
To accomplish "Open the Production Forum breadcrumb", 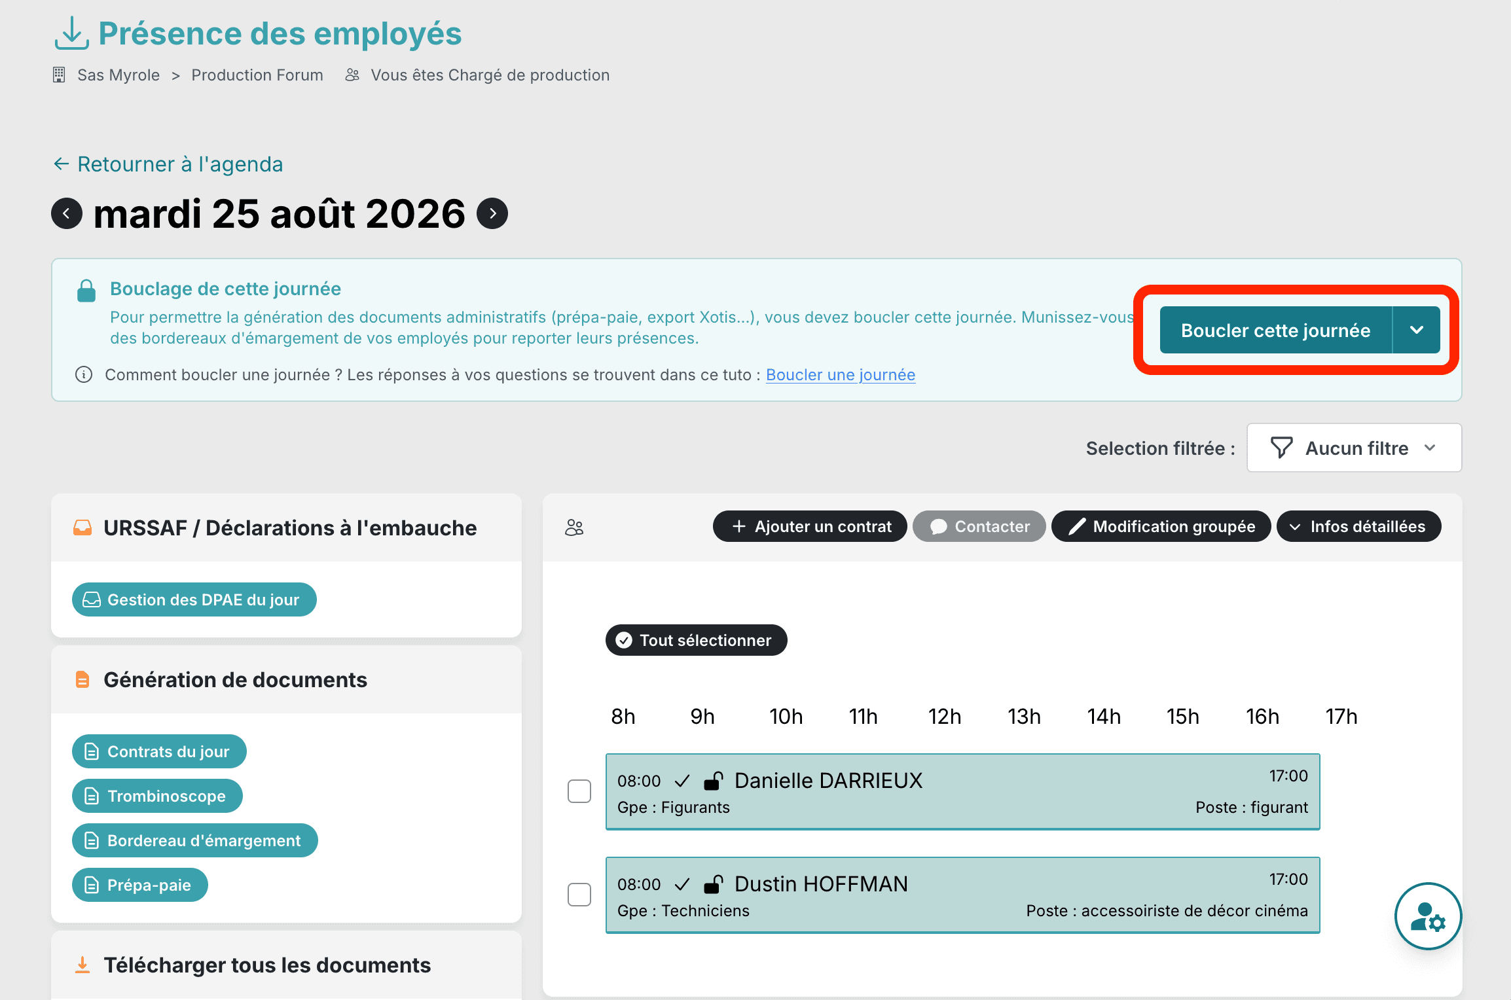I will [257, 75].
